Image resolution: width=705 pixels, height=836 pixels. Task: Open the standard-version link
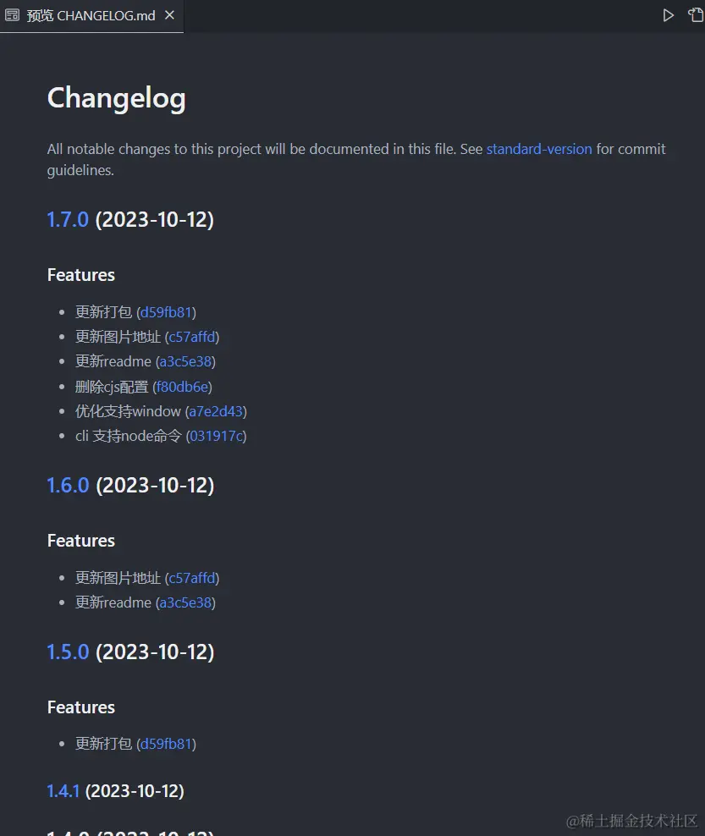pos(539,149)
